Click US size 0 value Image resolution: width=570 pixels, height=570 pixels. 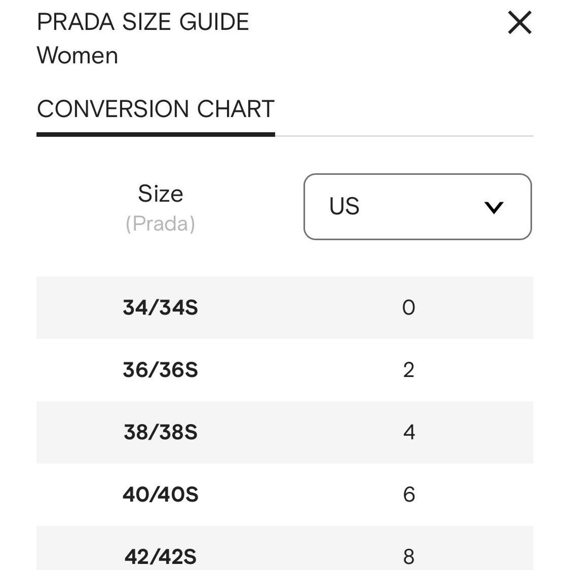pyautogui.click(x=409, y=307)
